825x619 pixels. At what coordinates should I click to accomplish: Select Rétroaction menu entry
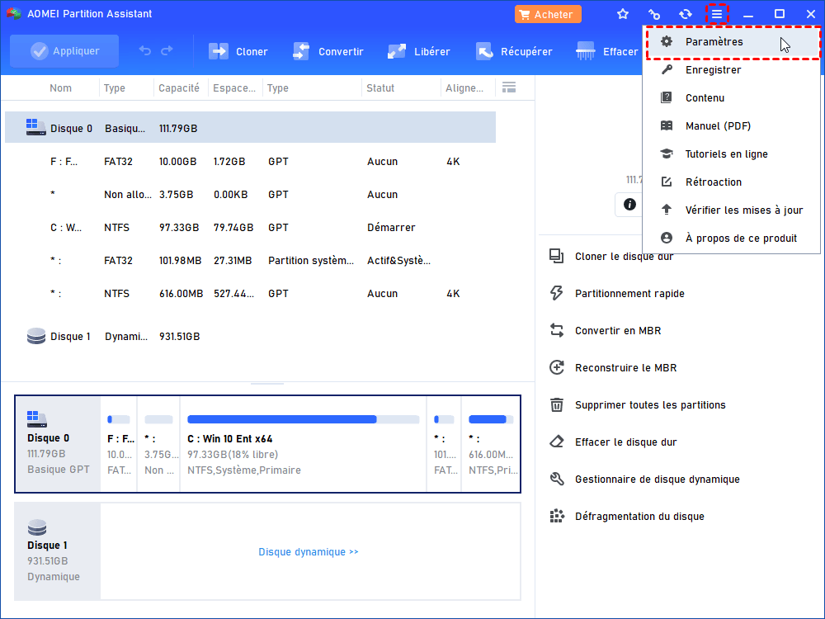click(x=732, y=182)
